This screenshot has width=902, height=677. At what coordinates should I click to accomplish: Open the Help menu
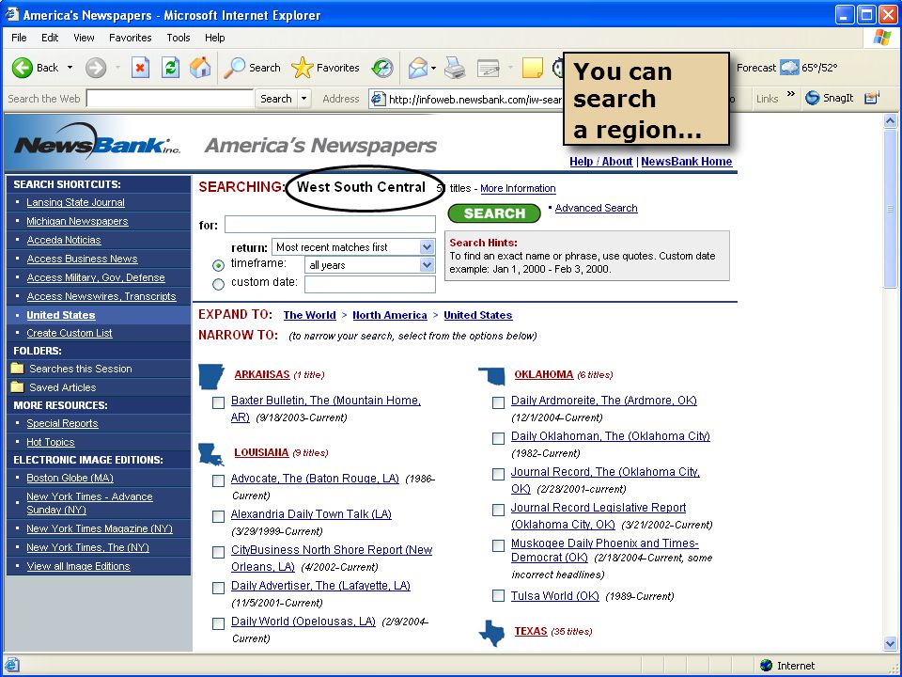(x=214, y=38)
